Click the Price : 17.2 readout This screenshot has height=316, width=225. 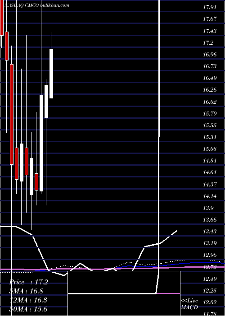click(x=28, y=282)
